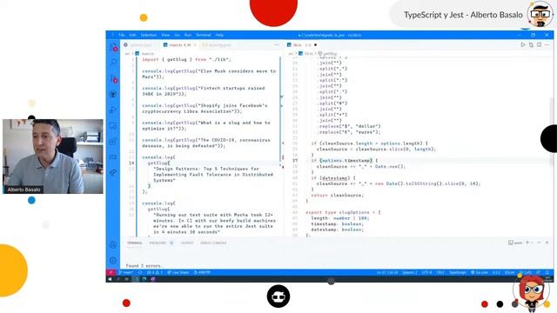The image size is (557, 313).
Task: Open notifications bell in status bar
Action: (547, 272)
